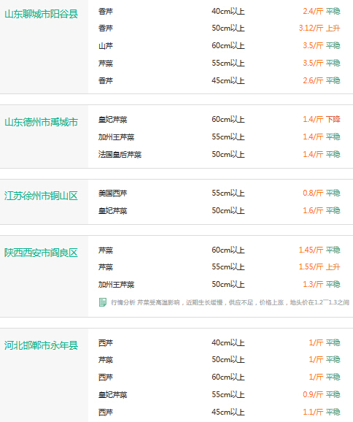353x422 pixels.
Task: Open 山东德州市禹城市 region link
Action: pyautogui.click(x=41, y=122)
